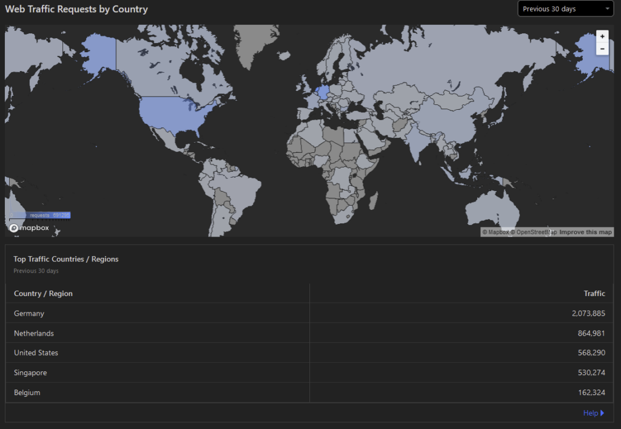Select the Belgium row
Image resolution: width=621 pixels, height=429 pixels.
(309, 393)
